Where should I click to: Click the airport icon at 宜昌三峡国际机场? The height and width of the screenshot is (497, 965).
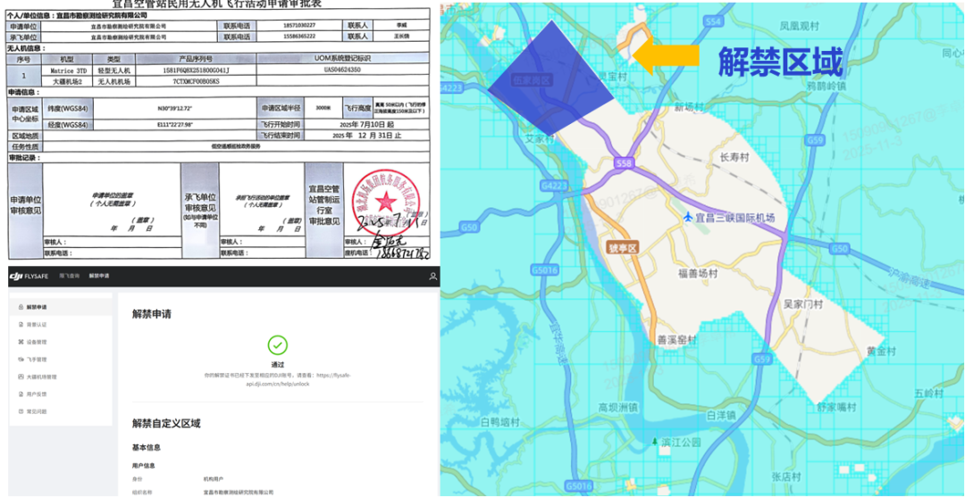click(687, 218)
